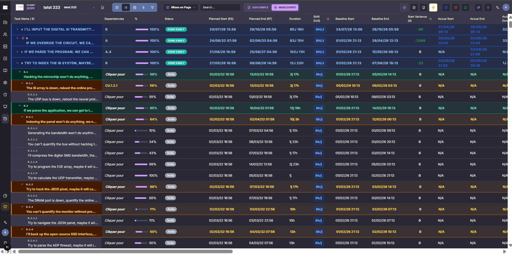Click the To Do status on row D.2.1.4
This screenshot has height=254, width=512.
[x=171, y=164]
